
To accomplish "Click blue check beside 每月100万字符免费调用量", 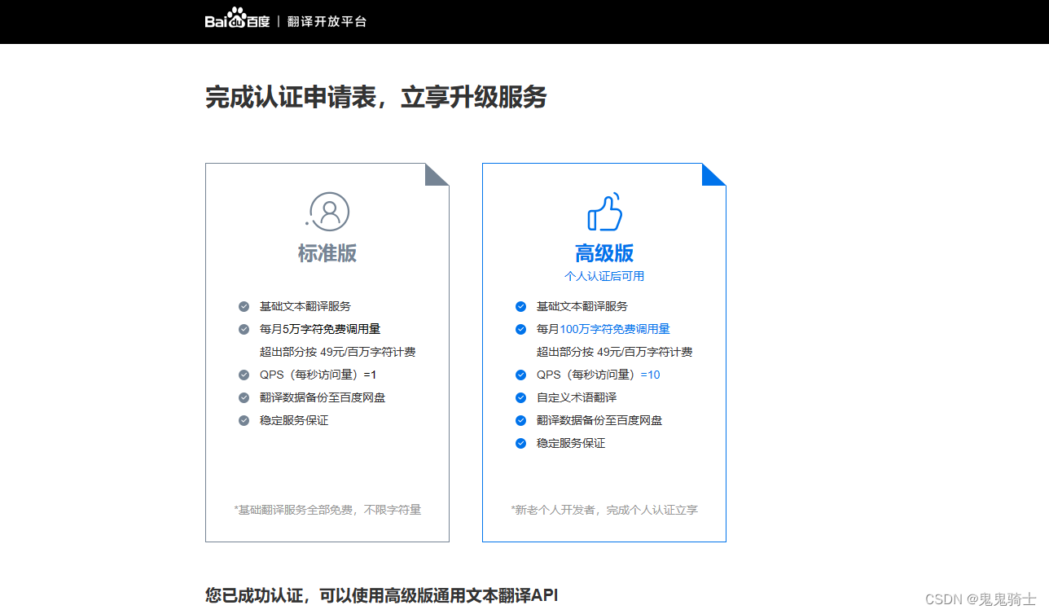I will (520, 329).
